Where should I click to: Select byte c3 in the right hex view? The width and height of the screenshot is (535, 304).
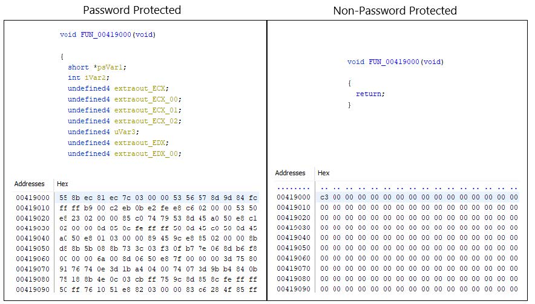coord(324,197)
